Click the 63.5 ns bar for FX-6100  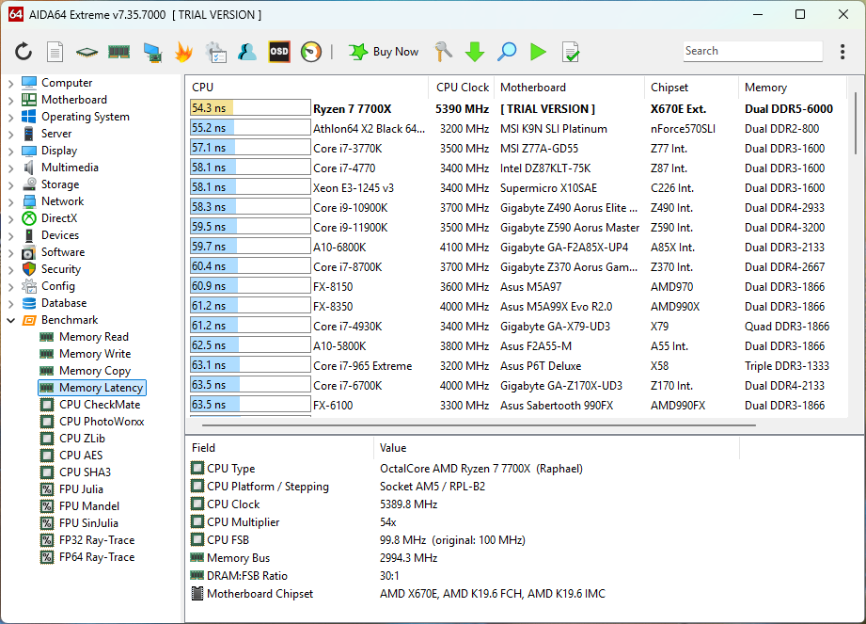tap(250, 405)
